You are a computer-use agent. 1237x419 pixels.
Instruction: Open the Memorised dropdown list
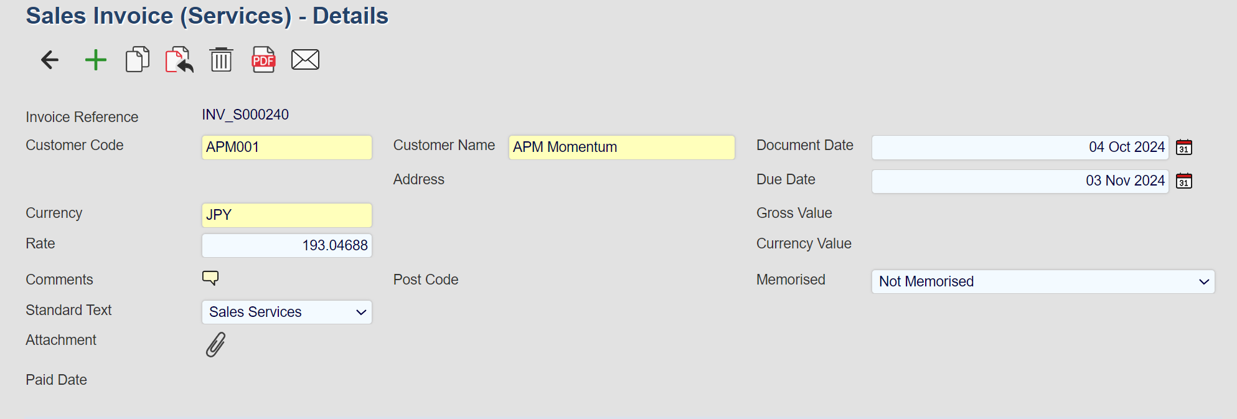coord(1042,281)
